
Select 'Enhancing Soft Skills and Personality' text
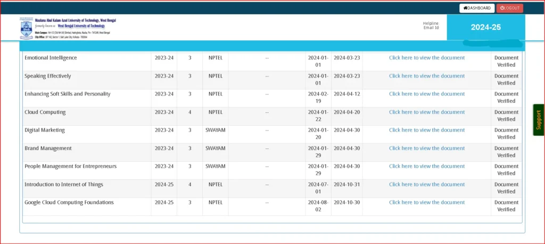click(68, 94)
